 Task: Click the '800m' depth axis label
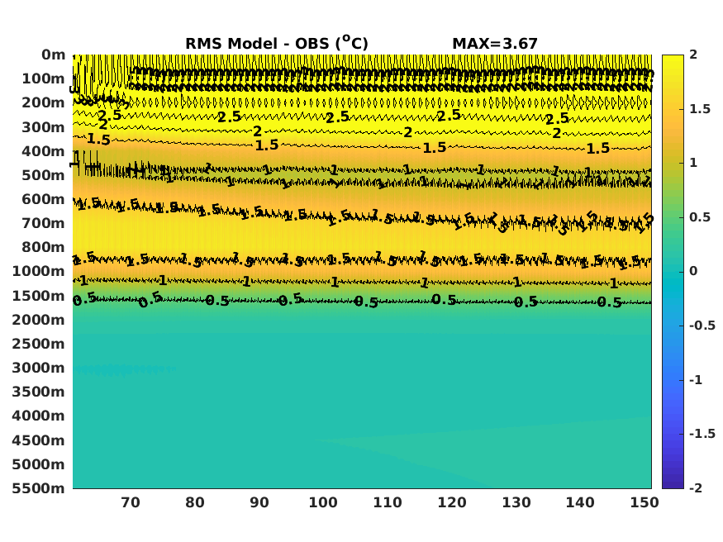click(43, 248)
